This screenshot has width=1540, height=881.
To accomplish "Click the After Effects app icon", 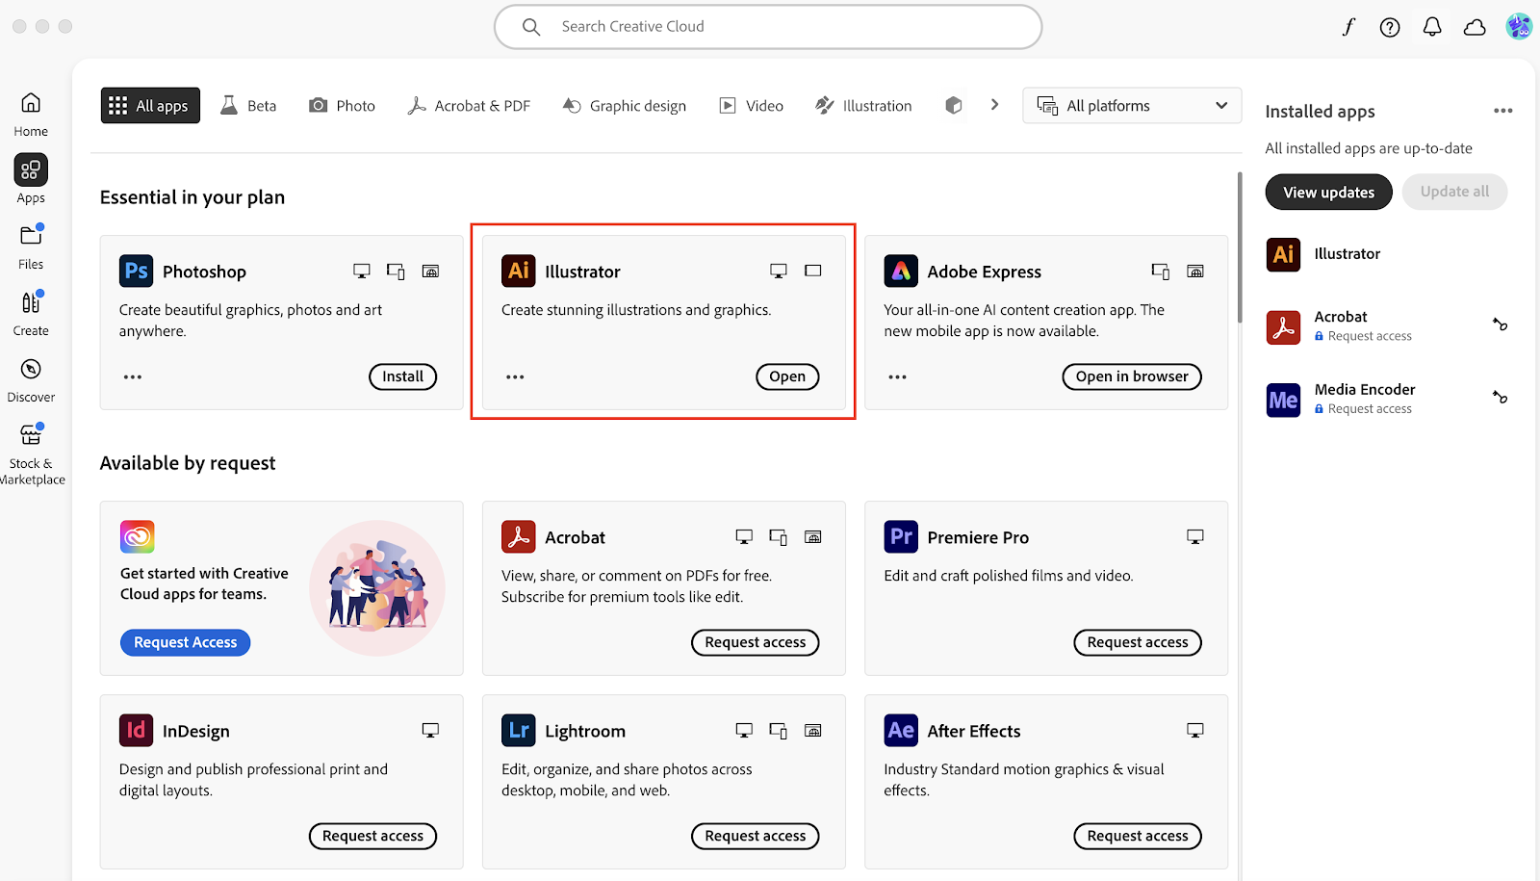I will 901,730.
